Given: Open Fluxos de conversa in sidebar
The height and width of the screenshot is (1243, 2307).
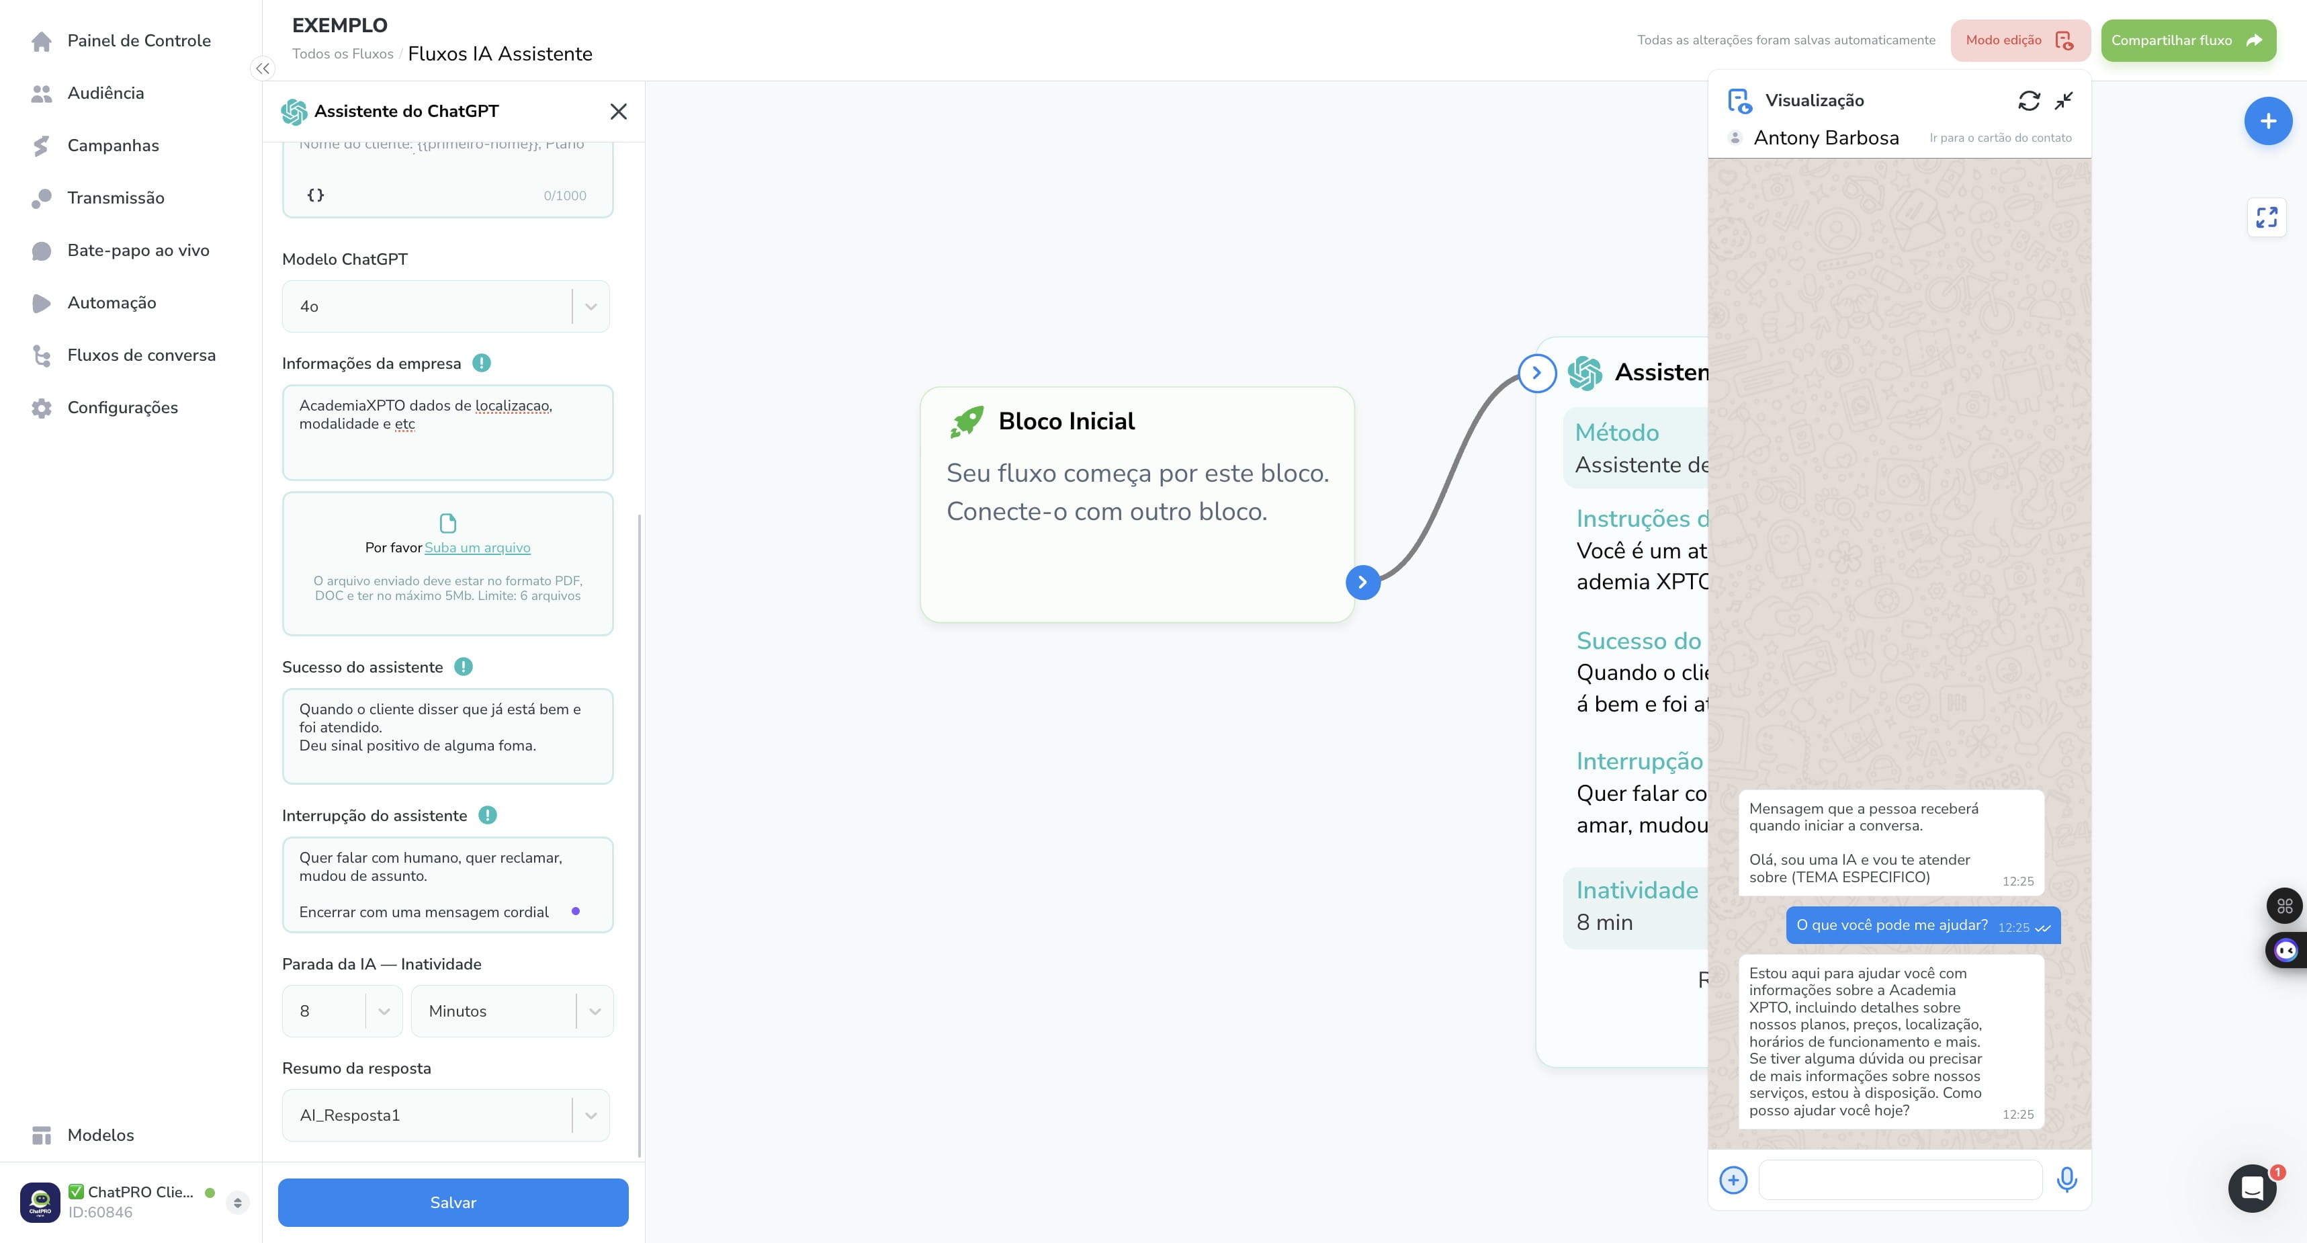Looking at the screenshot, I should click(x=142, y=355).
